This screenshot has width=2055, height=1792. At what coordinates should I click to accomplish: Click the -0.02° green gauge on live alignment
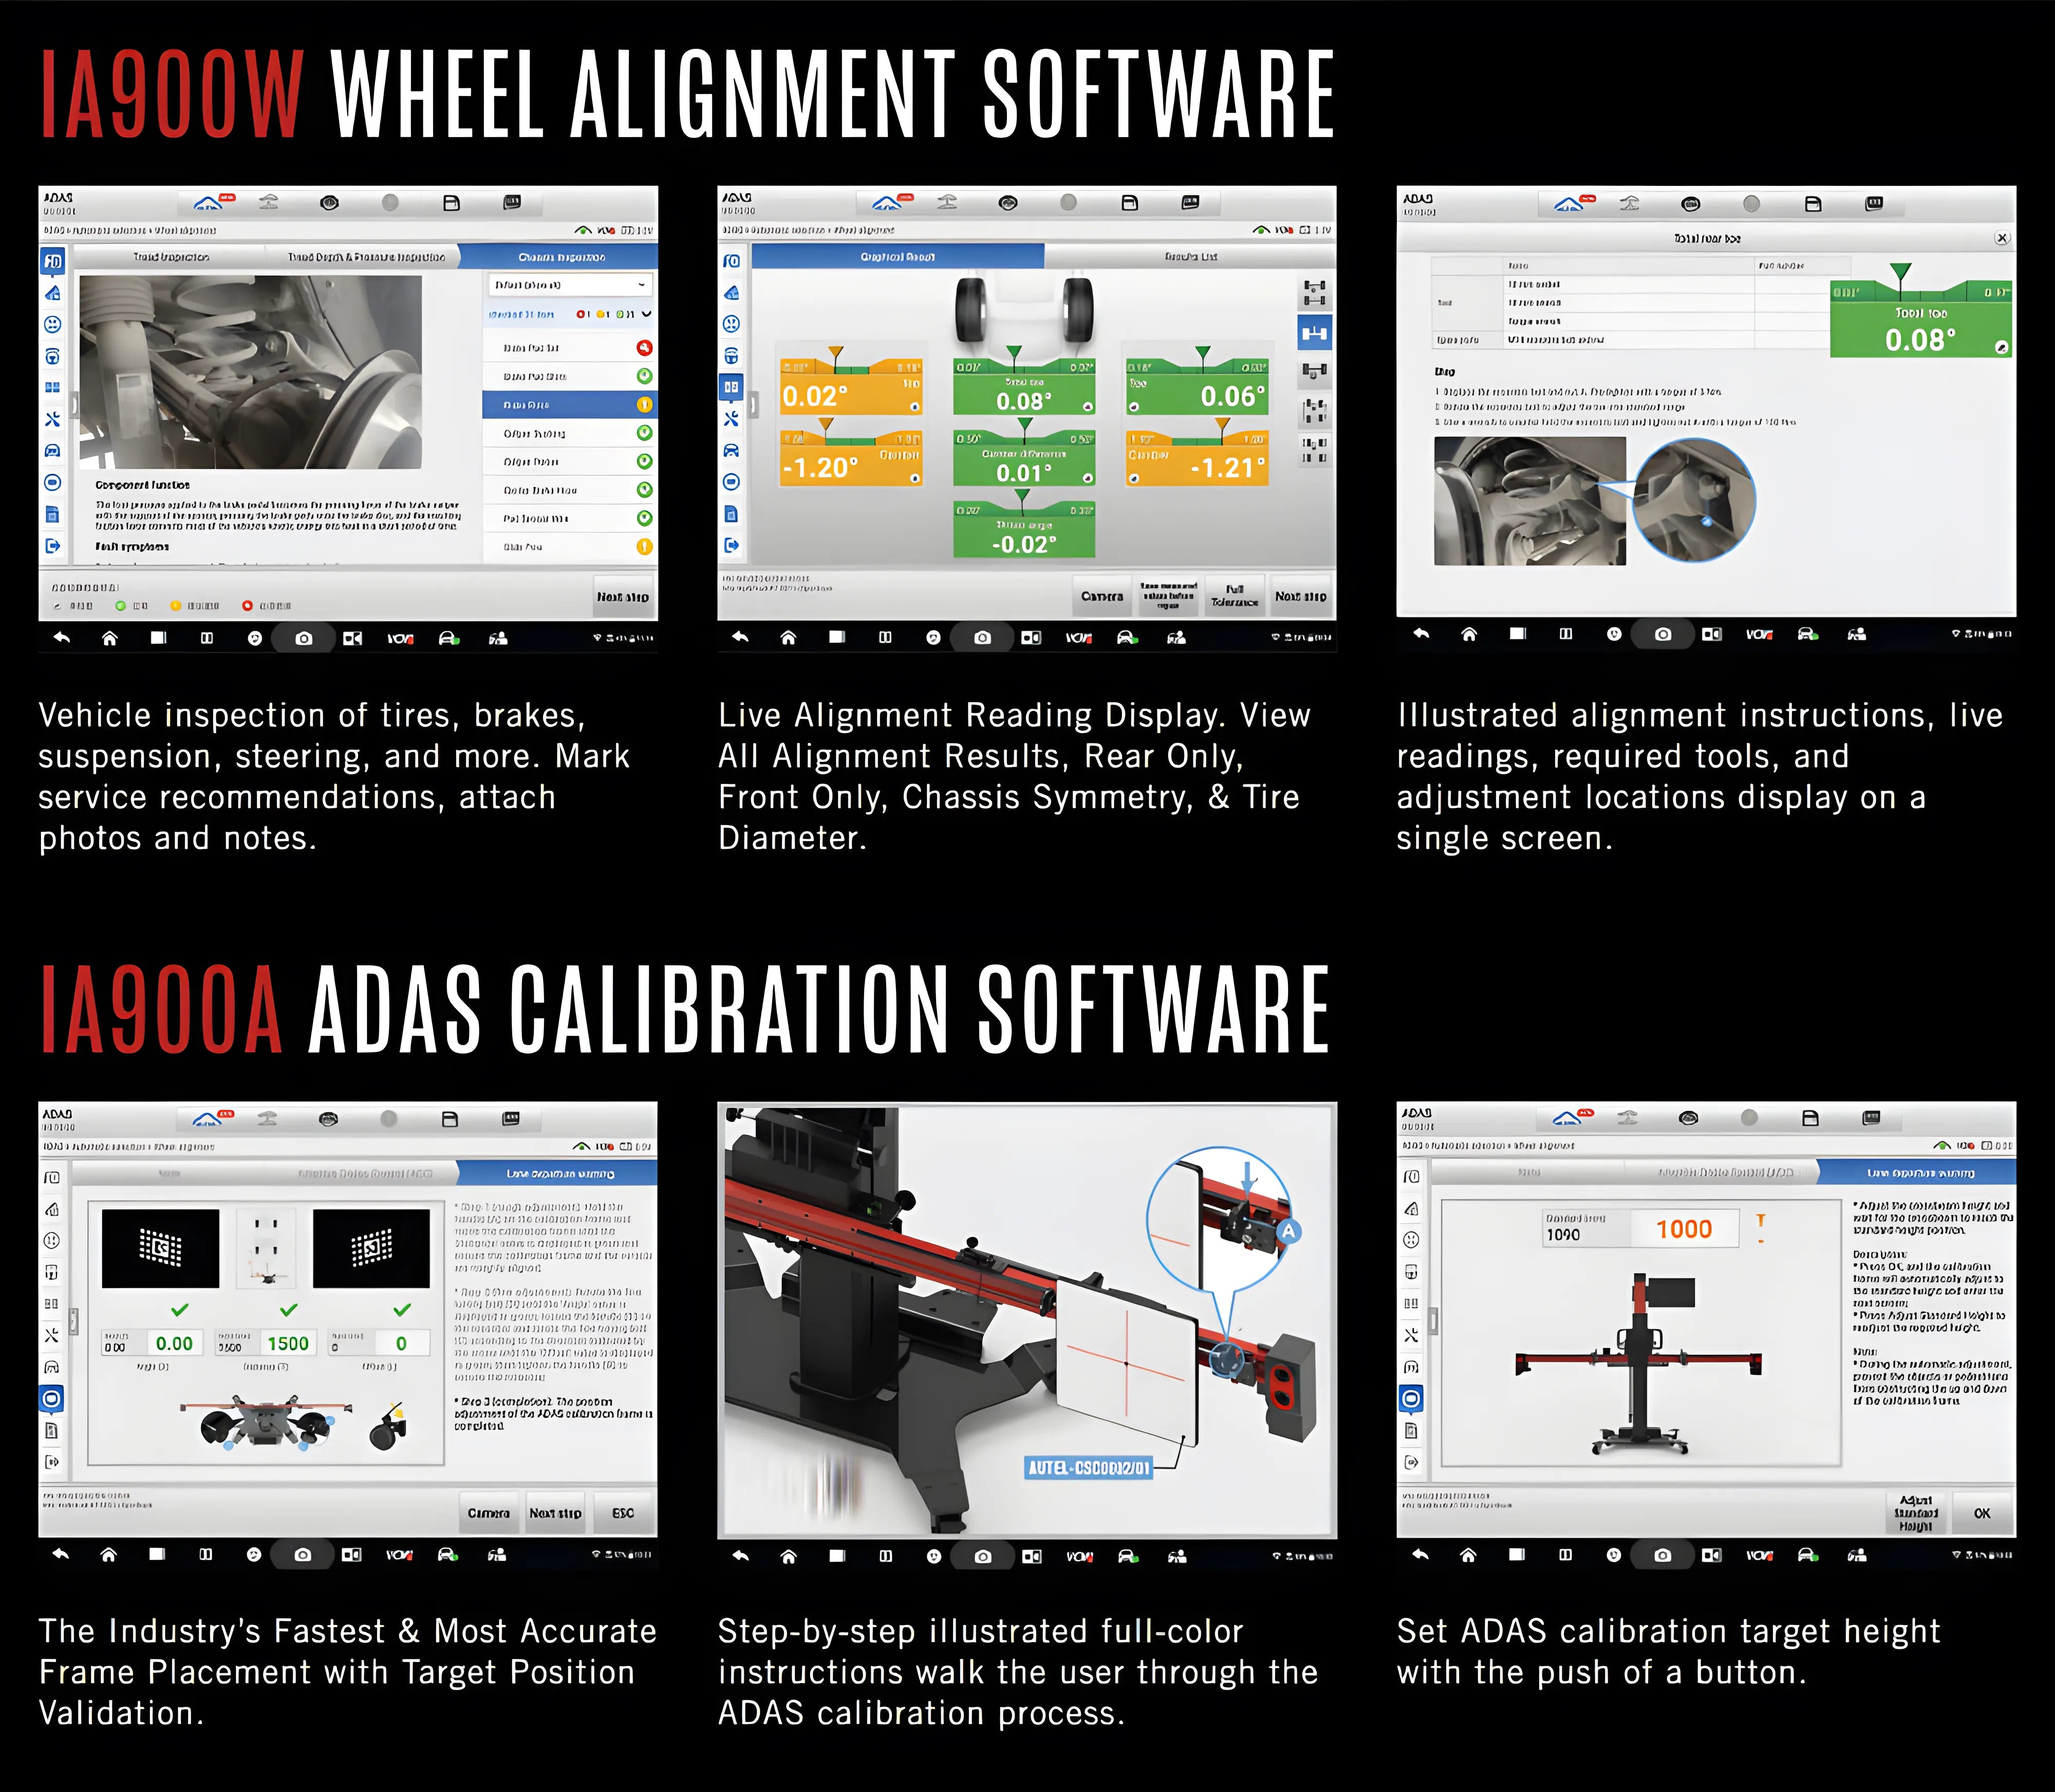point(1024,530)
